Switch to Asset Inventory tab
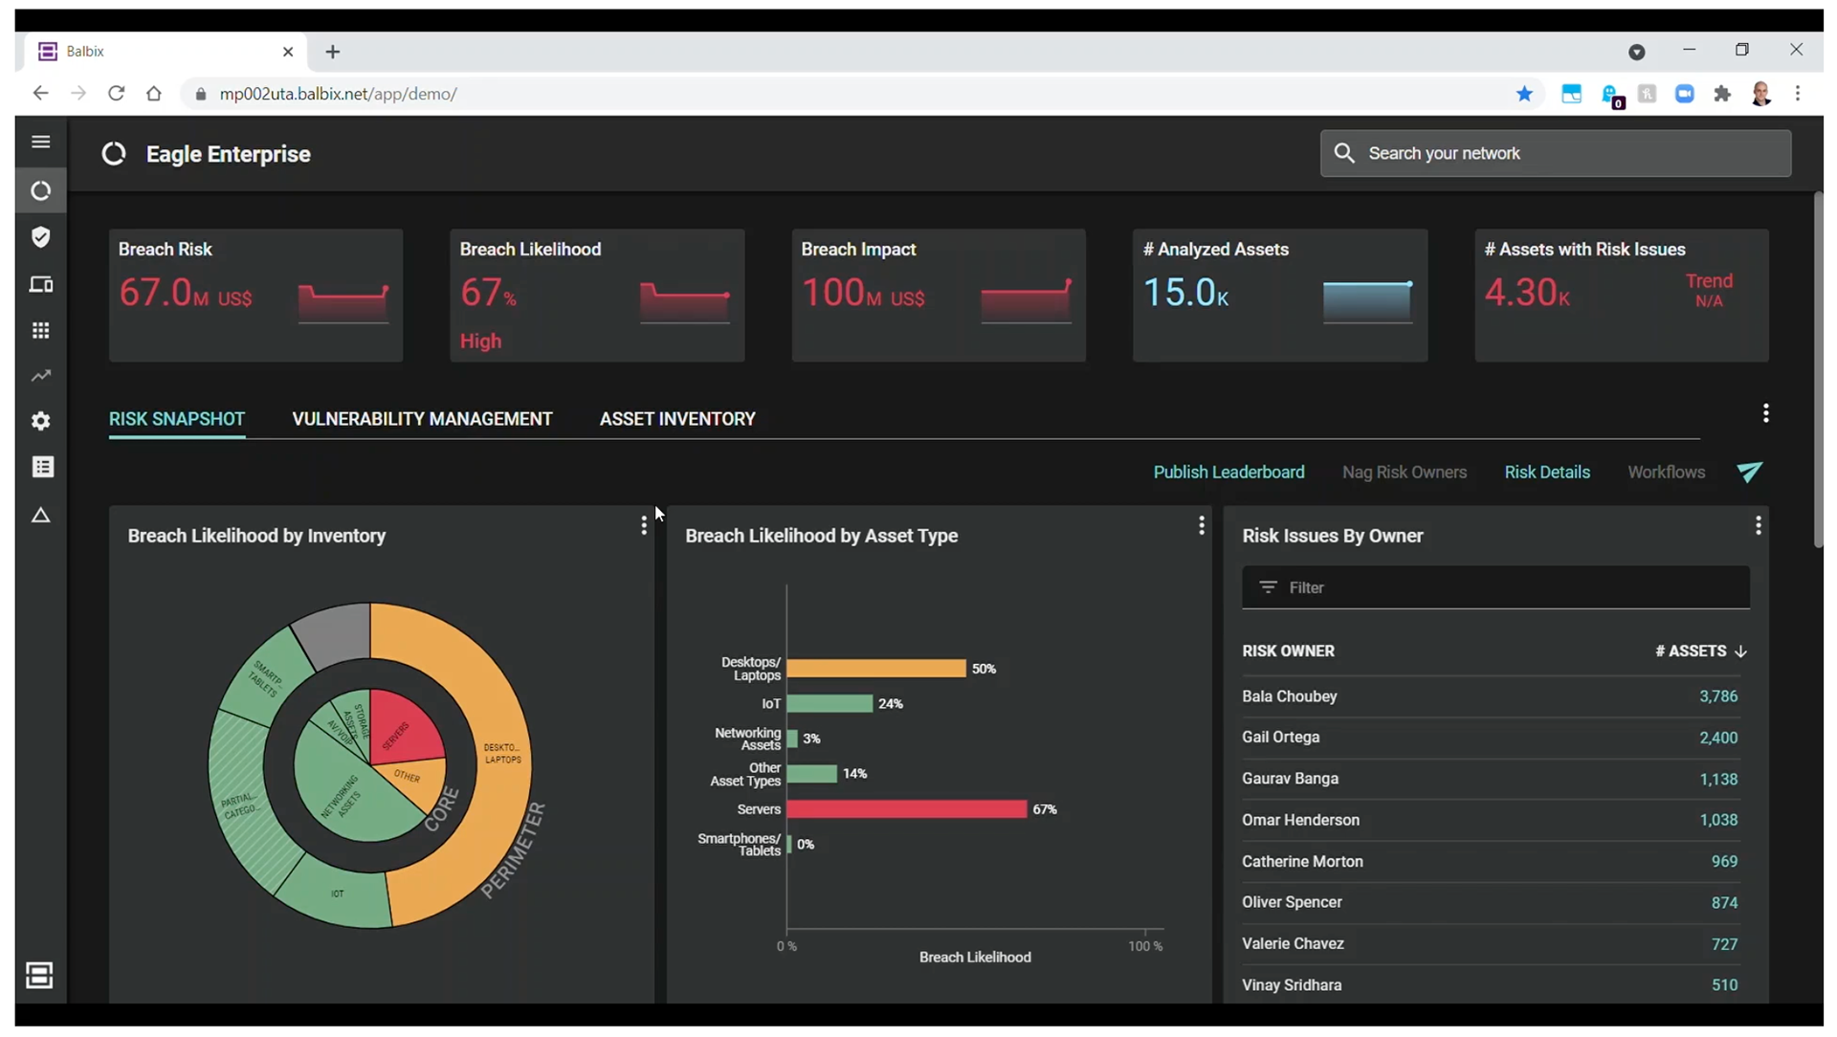The width and height of the screenshot is (1837, 1037). [x=677, y=419]
